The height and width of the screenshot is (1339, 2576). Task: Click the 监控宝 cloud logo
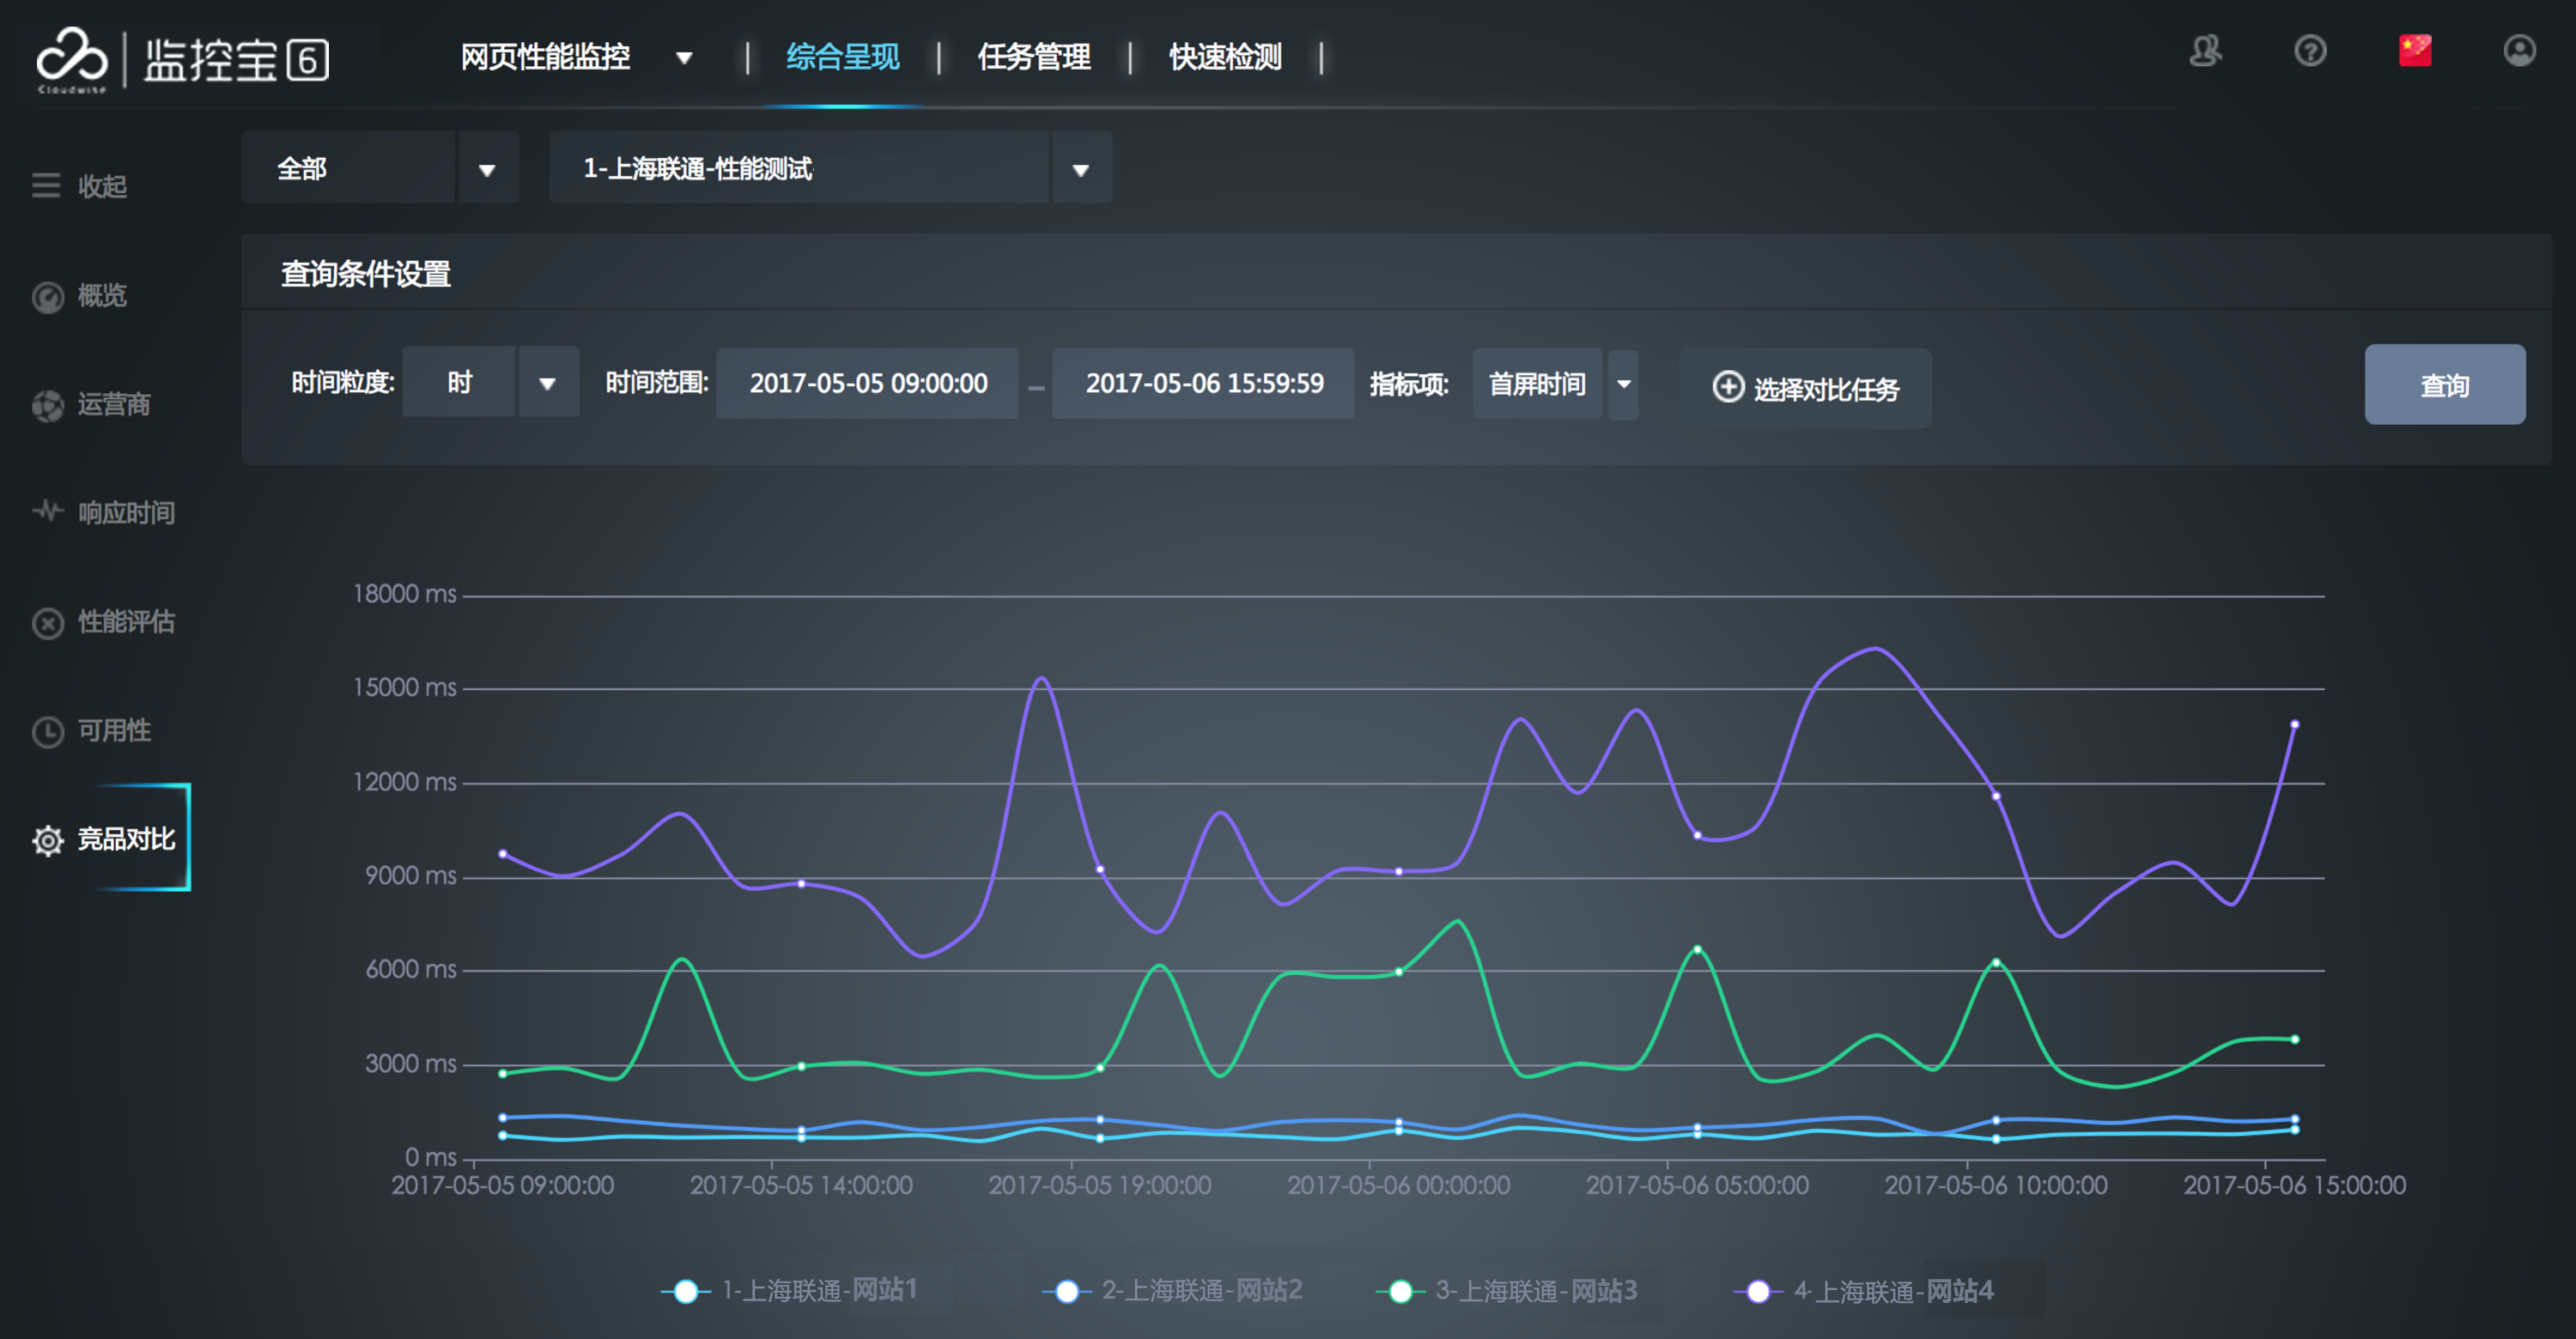click(x=71, y=57)
